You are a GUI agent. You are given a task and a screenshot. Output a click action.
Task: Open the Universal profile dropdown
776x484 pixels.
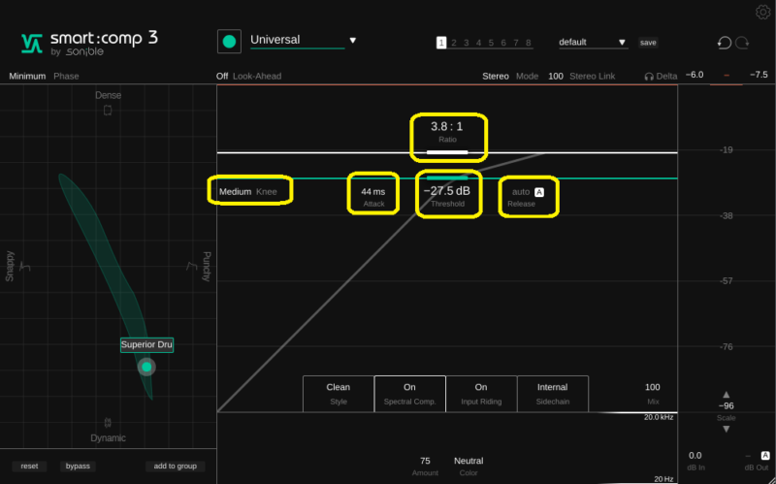[x=353, y=41]
